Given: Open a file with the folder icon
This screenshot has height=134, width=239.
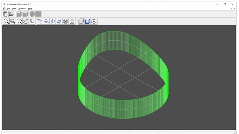Looking at the screenshot, I should pyautogui.click(x=11, y=14).
